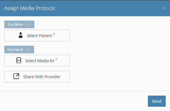Click the Rx film strip icon

click(19, 60)
